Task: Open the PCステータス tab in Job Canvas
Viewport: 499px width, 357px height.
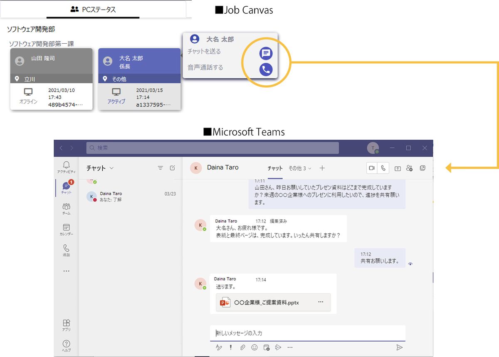Action: [93, 9]
